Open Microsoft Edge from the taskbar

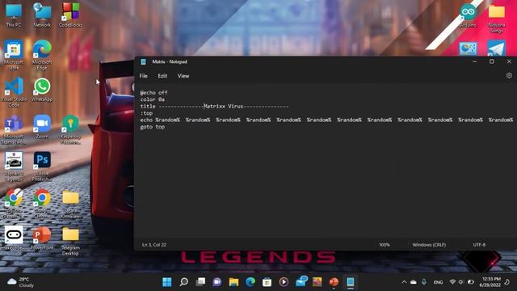tap(250, 282)
